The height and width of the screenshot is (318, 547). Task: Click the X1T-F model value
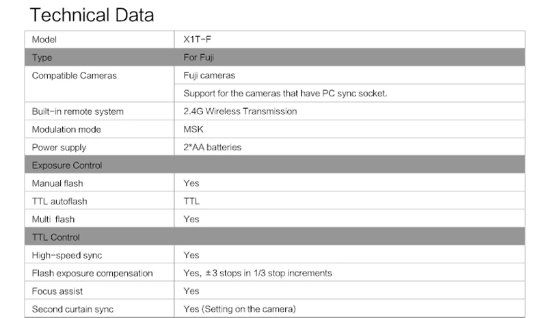pos(198,40)
